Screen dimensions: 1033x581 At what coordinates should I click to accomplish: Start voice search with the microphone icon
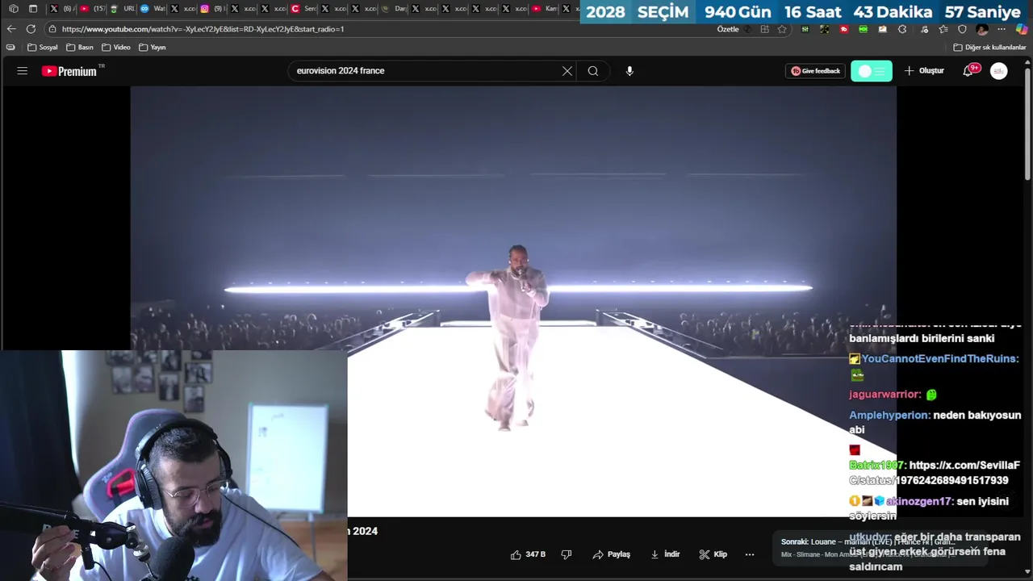coord(629,71)
